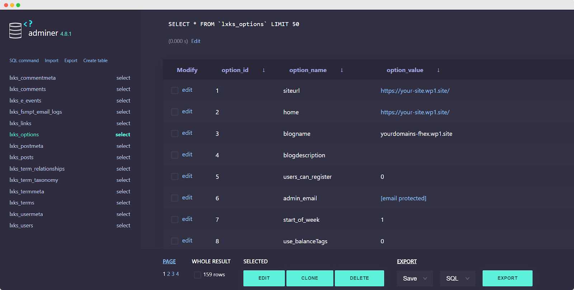Click select next to lxks_posts
Screen dimensions: 574x290
(x=123, y=157)
